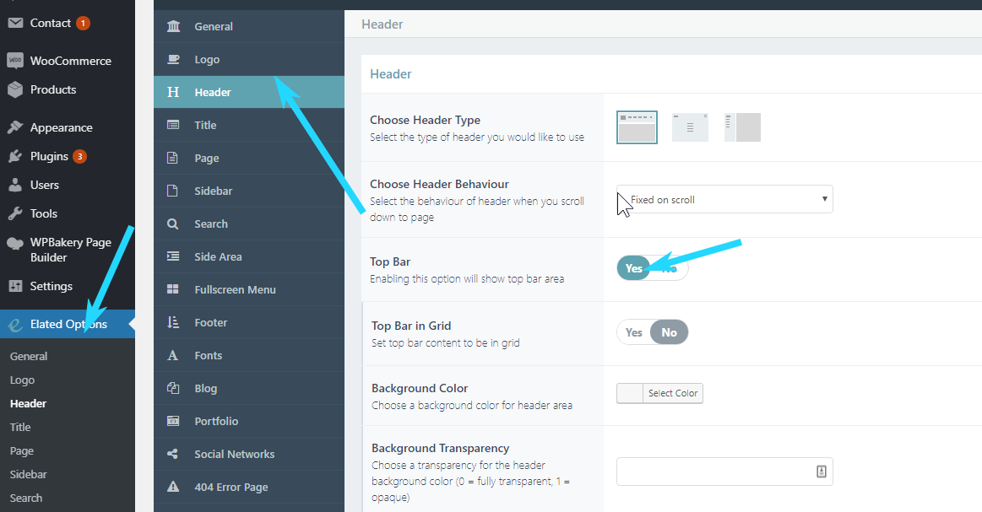Set Top Bar to Yes
Image resolution: width=982 pixels, height=512 pixels.
[x=634, y=268]
